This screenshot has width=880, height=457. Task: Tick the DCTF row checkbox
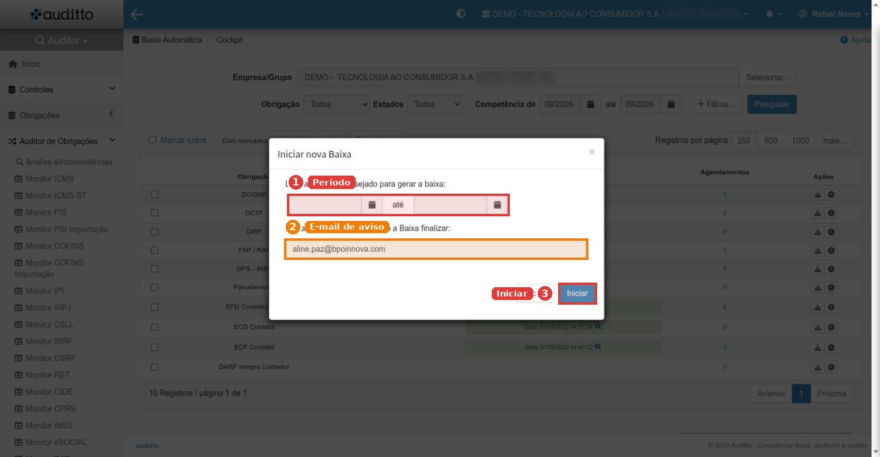tap(154, 213)
